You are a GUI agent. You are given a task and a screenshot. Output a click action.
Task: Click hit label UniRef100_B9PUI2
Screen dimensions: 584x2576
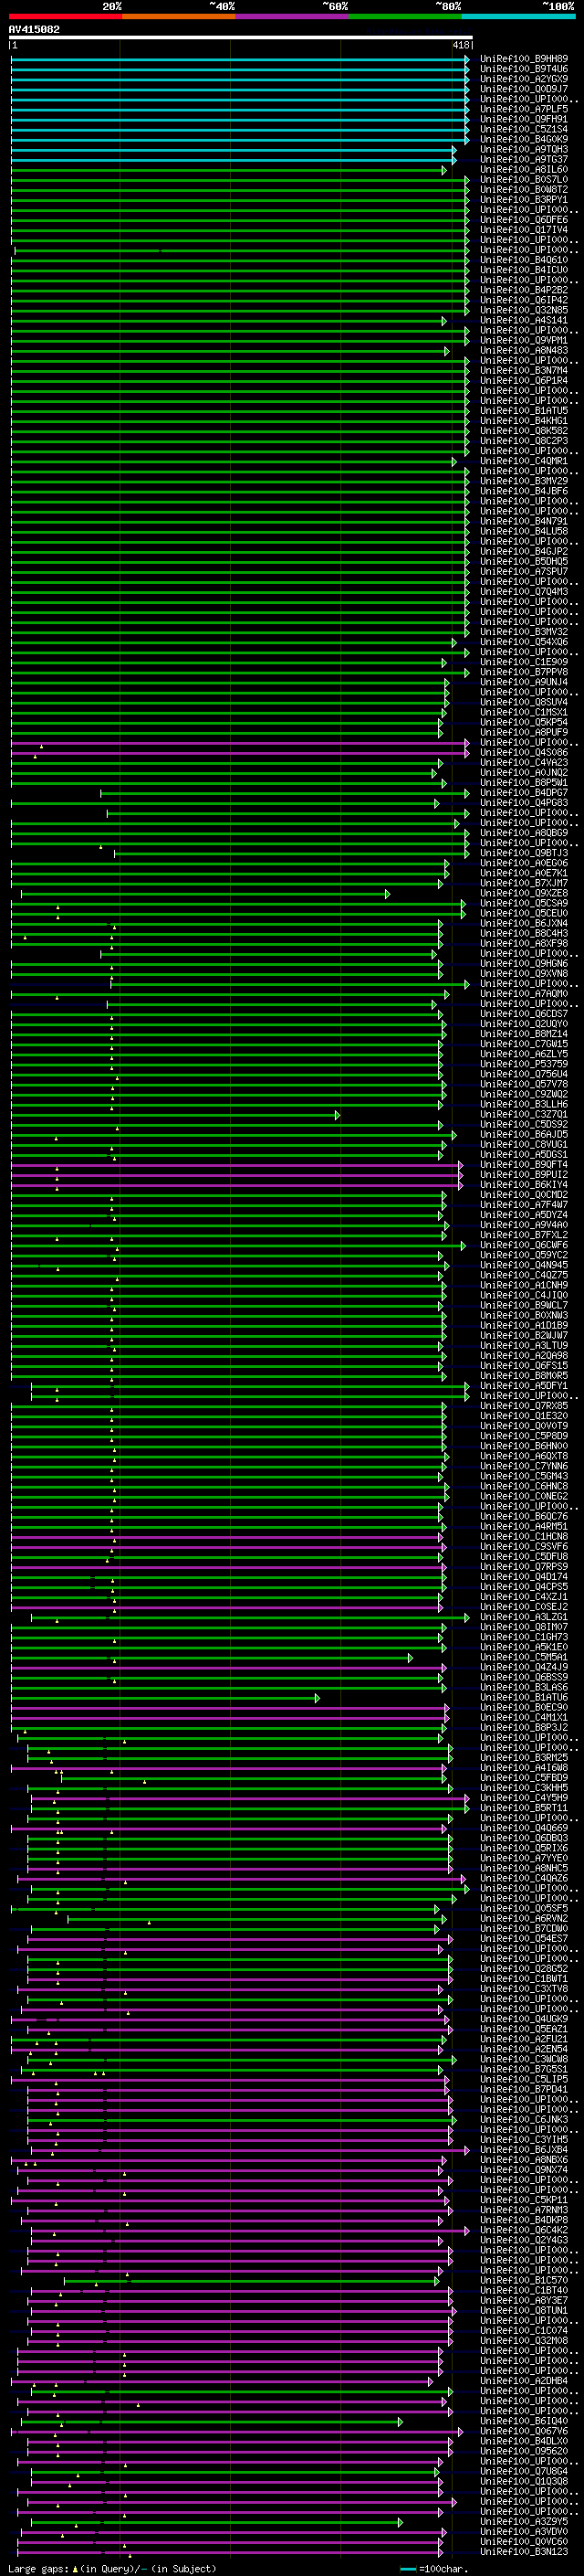click(524, 1175)
